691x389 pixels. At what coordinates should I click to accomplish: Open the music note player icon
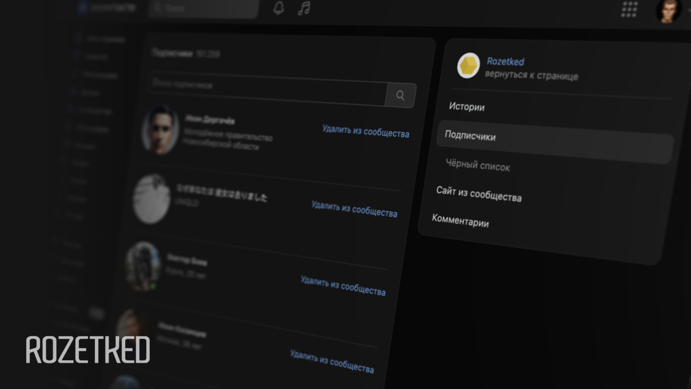[304, 8]
